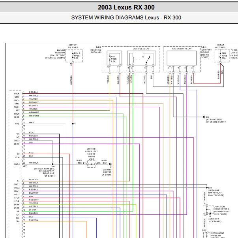The image size is (238, 238).
Task: Select the BLK/ORG wire label at R+ pin 1
Action: 34,179
